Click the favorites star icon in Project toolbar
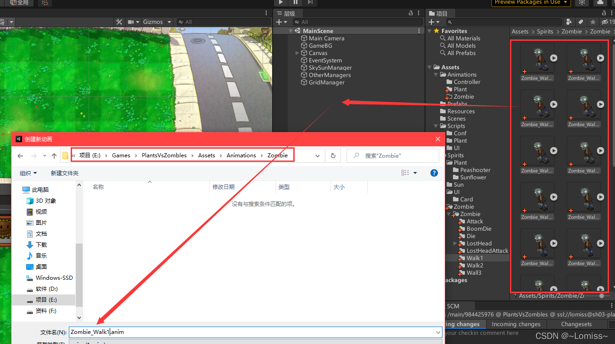 593,22
